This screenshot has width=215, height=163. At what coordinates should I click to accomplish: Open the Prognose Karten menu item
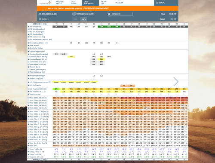click(x=60, y=3)
